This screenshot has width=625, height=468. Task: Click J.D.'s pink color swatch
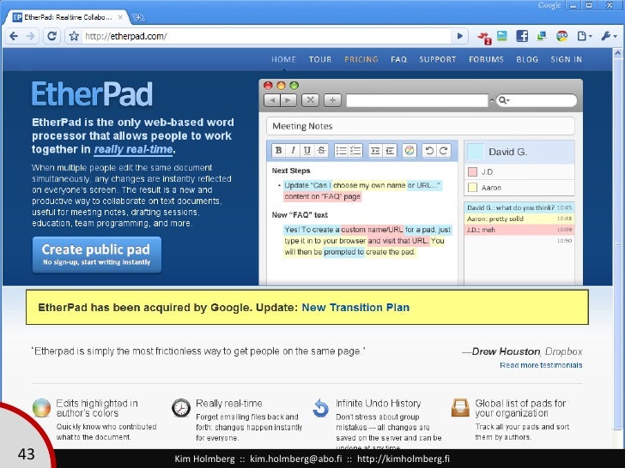coord(472,172)
